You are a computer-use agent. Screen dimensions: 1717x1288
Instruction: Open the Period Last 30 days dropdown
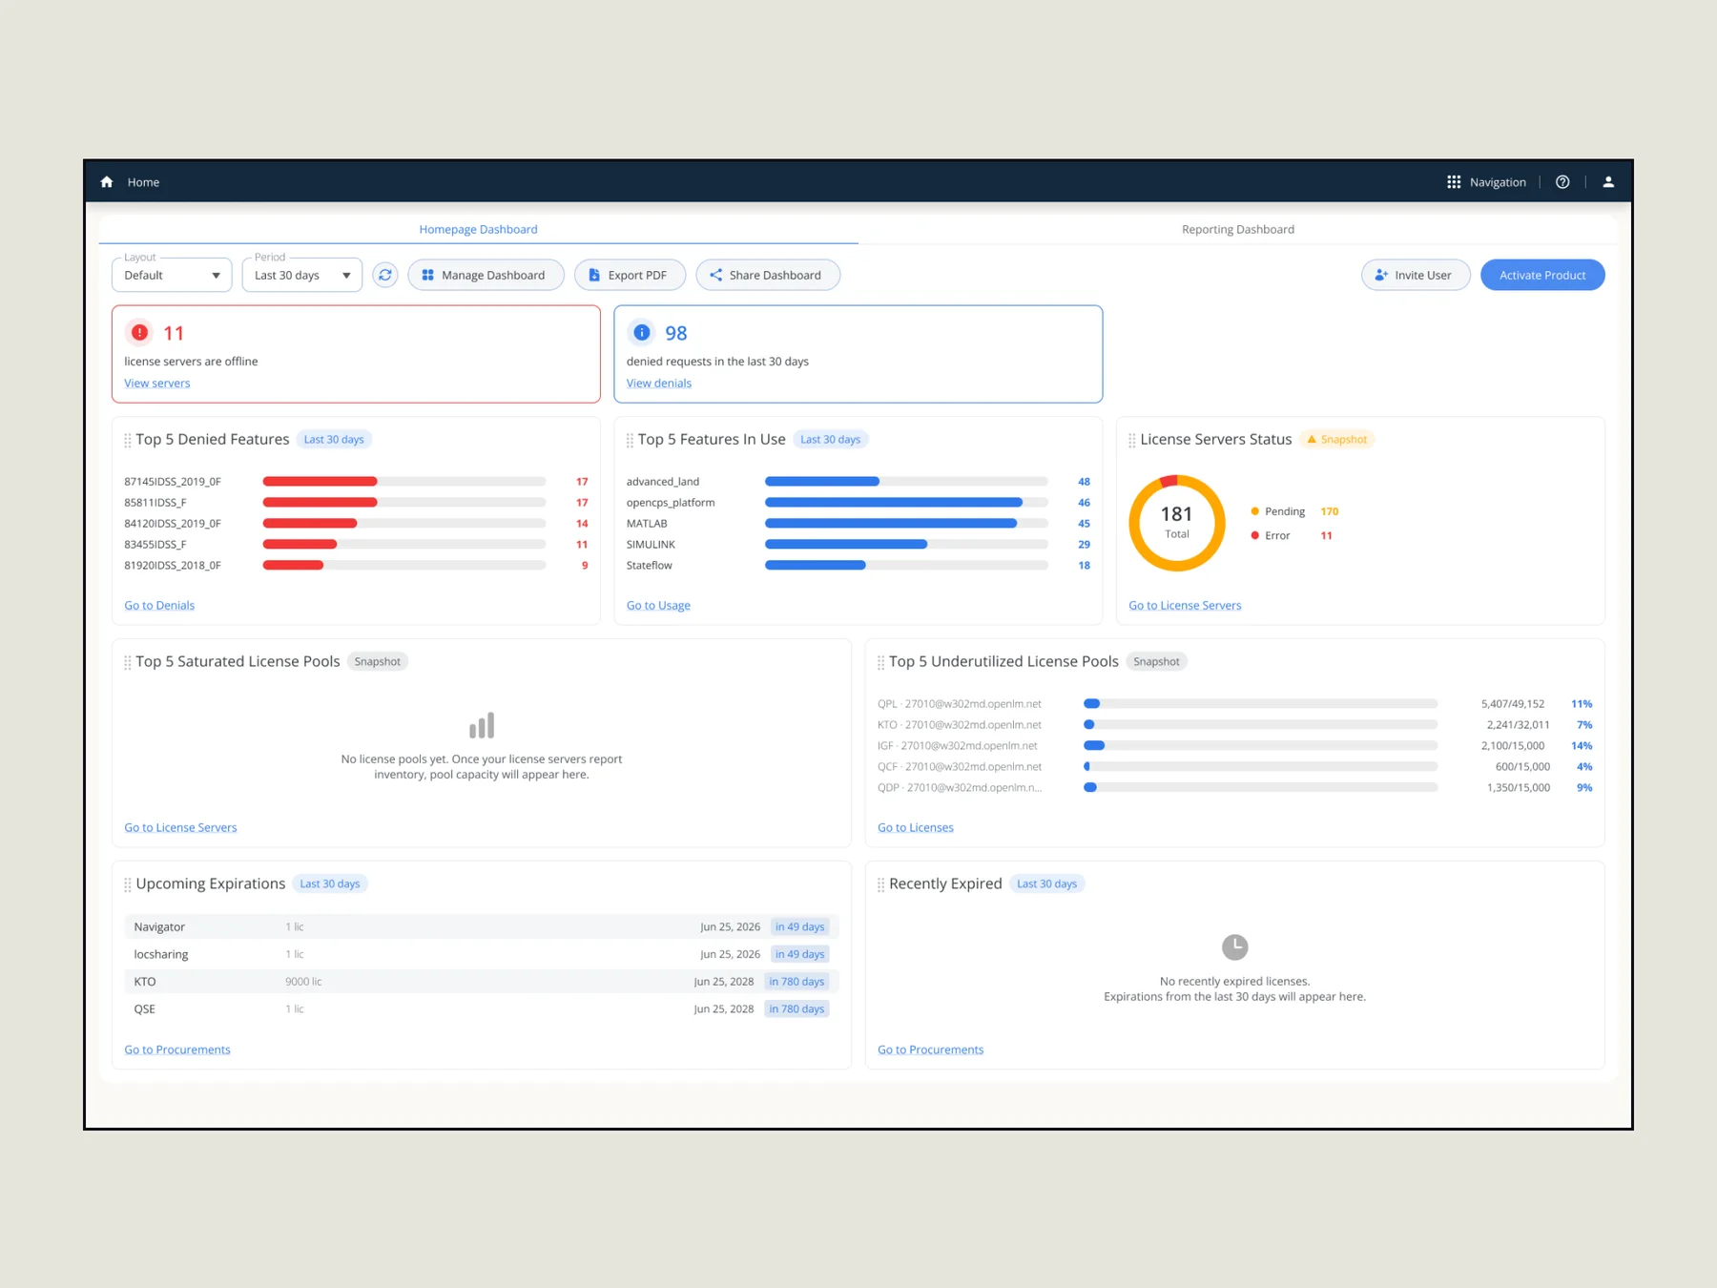tap(302, 275)
